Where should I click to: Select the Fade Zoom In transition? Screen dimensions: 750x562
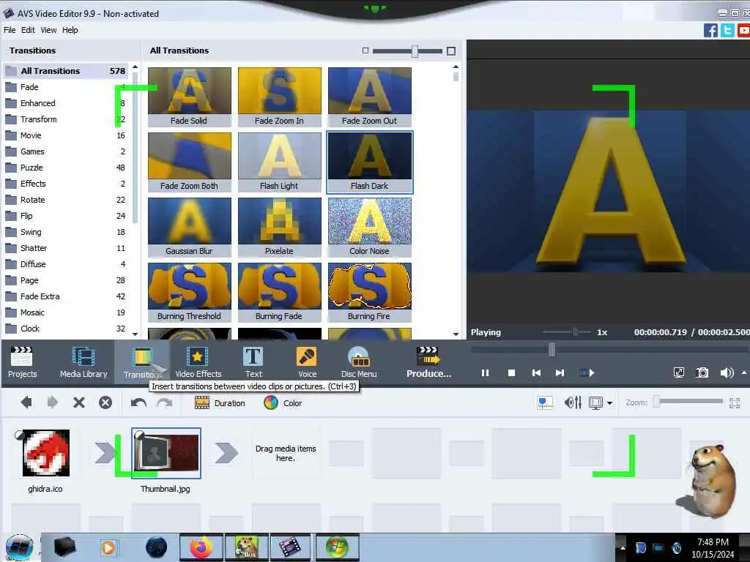[x=279, y=97]
